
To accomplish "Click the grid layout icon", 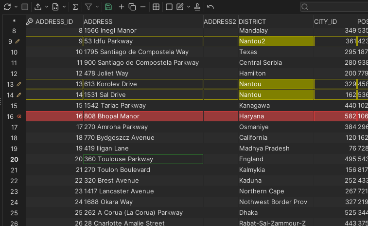I will pyautogui.click(x=156, y=7).
